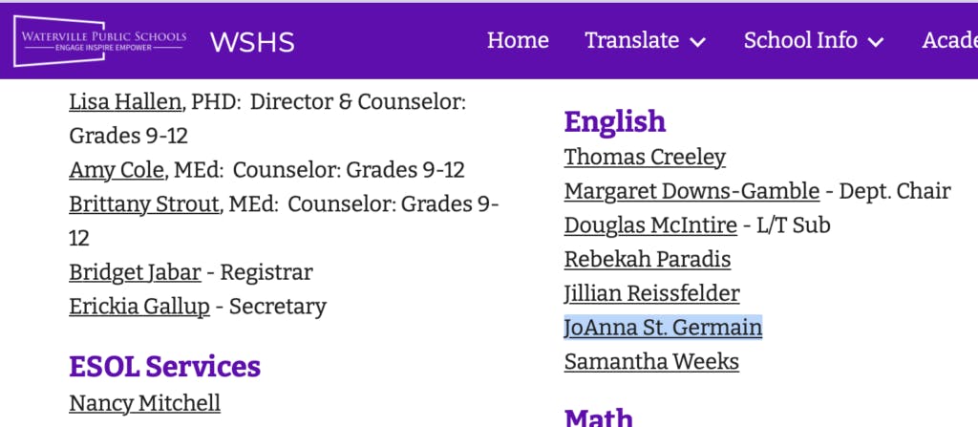Open Samantha Weeks's staff link
Image resolution: width=978 pixels, height=427 pixels.
tap(651, 362)
